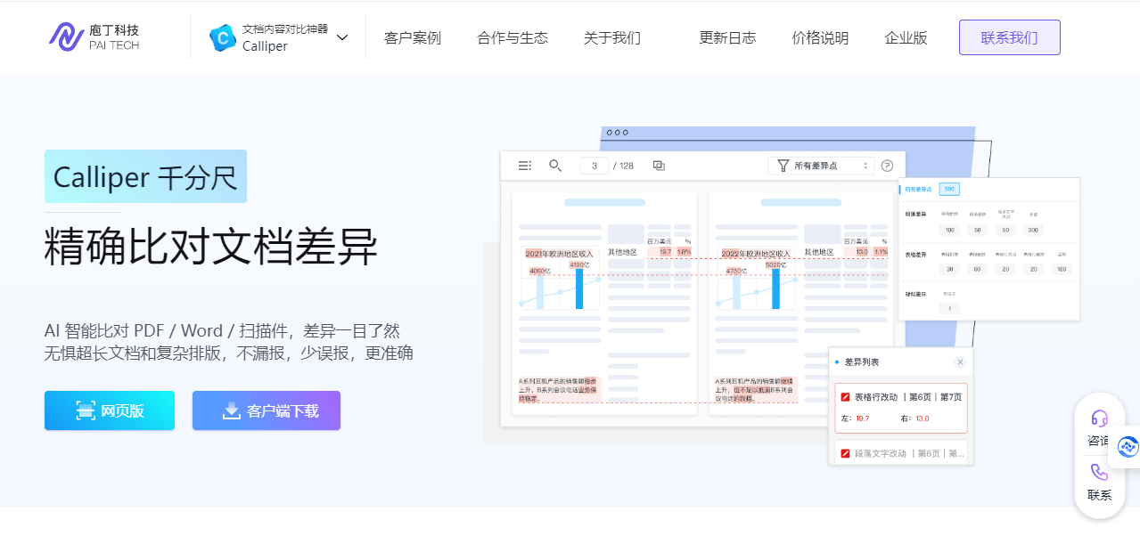Open the 所有差异点 filter dropdown
This screenshot has height=536, width=1140.
pyautogui.click(x=821, y=166)
